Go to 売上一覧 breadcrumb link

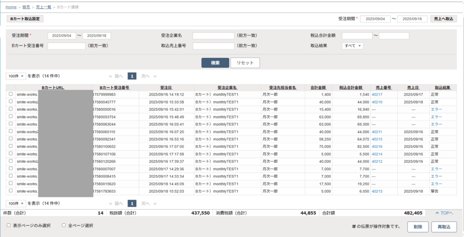coord(43,7)
